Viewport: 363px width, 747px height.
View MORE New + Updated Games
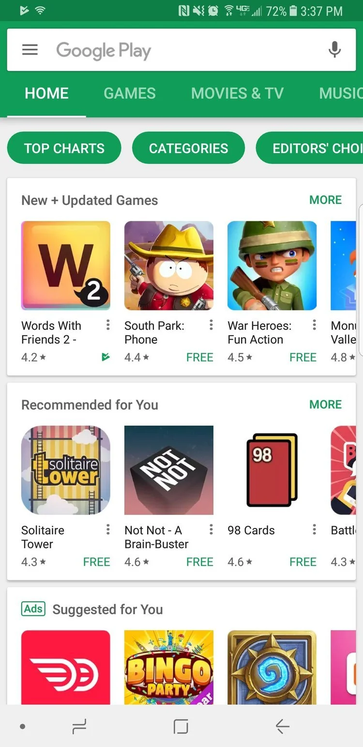(x=325, y=200)
